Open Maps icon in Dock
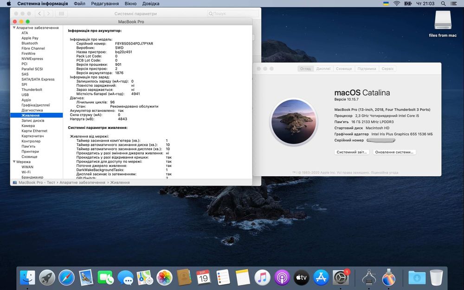 (145, 278)
